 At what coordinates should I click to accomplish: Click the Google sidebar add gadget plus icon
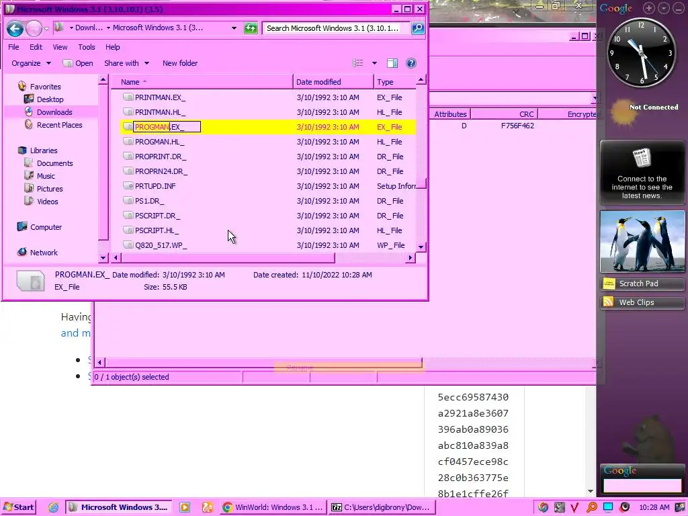(648, 8)
